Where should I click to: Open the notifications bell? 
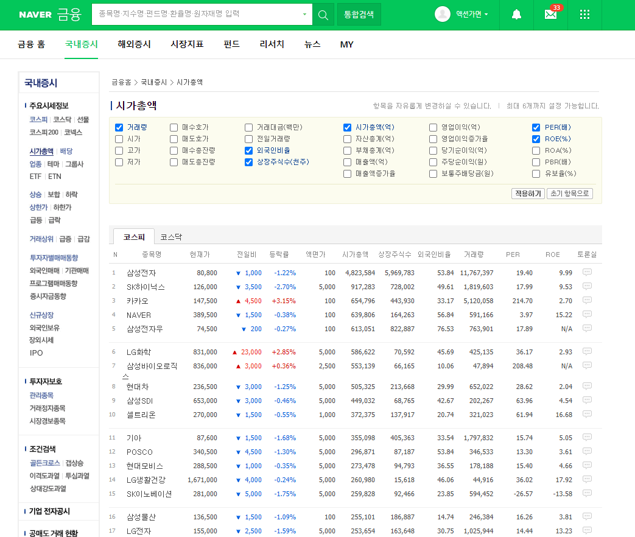tap(516, 15)
